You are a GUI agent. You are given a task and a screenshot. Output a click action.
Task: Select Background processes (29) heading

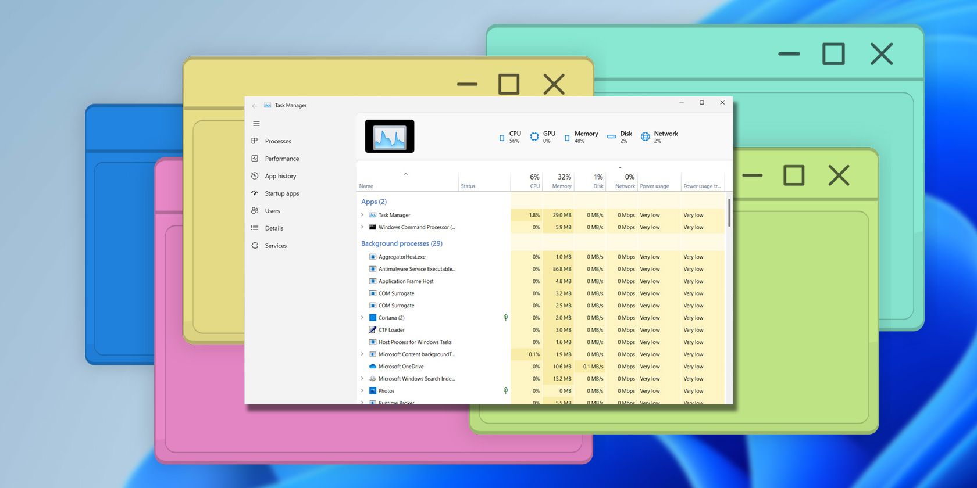[402, 243]
